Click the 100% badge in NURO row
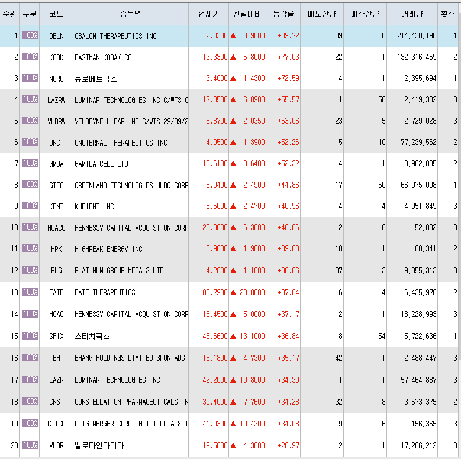 click(30, 78)
